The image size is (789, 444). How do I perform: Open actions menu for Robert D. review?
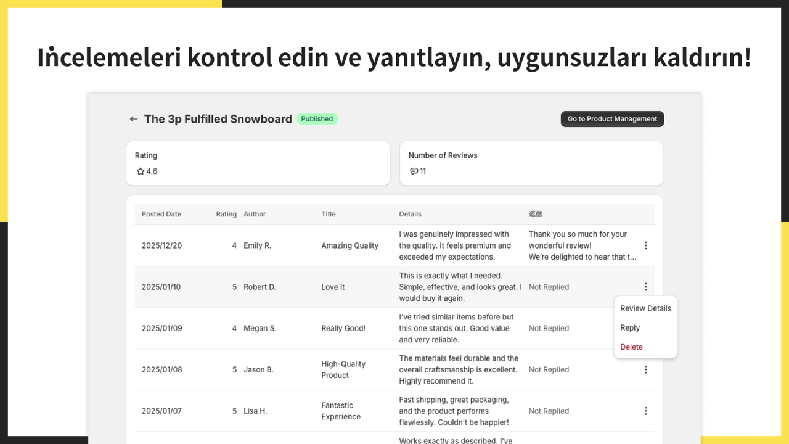coord(645,287)
